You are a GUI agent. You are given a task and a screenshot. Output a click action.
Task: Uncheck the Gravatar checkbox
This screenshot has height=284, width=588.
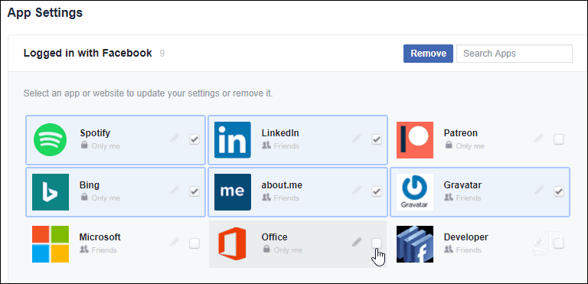[559, 191]
